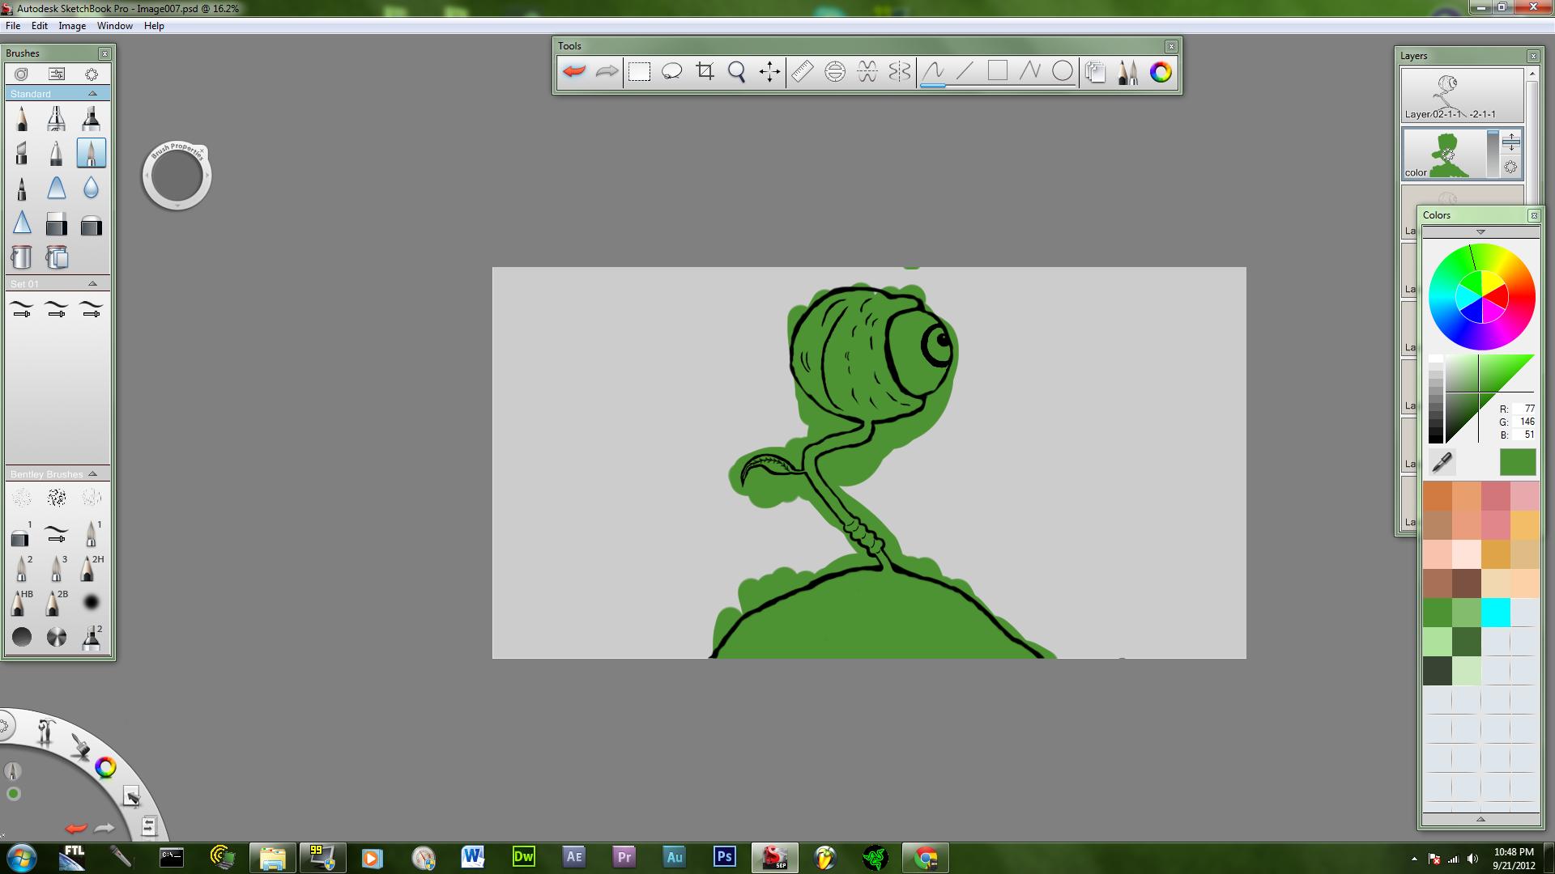
Task: Select the oval draw style
Action: tap(1063, 72)
